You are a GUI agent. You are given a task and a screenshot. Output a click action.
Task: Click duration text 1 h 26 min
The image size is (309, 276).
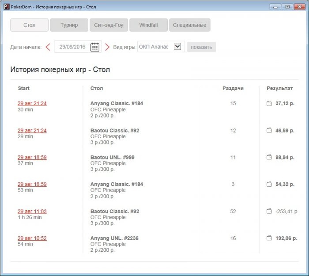[x=30, y=217]
